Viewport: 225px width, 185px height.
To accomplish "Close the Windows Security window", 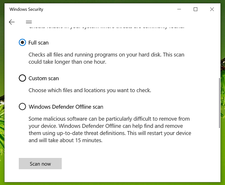I will [212, 9].
